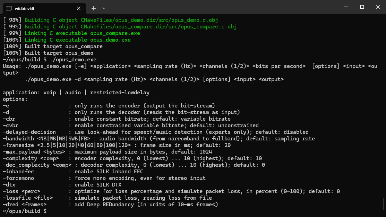
Task: Open a new terminal tab with plus
Action: click(94, 8)
